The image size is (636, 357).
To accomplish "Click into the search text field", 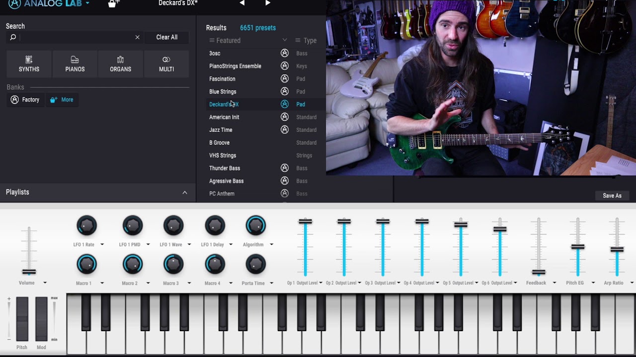I will coord(76,37).
